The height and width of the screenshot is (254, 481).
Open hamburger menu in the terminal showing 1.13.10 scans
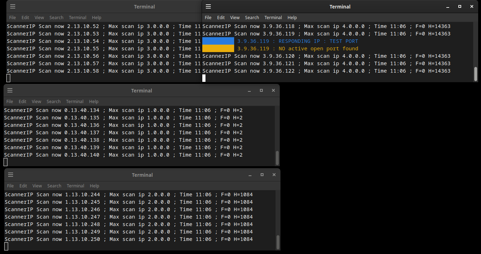(x=11, y=175)
